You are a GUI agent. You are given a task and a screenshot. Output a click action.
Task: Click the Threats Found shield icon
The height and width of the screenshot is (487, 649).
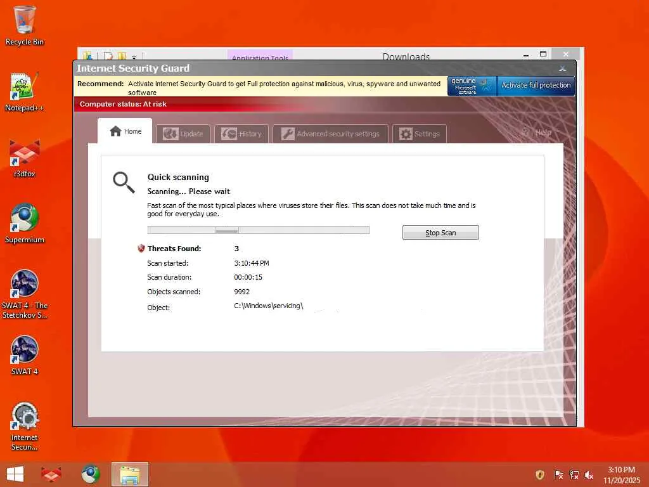(x=141, y=249)
